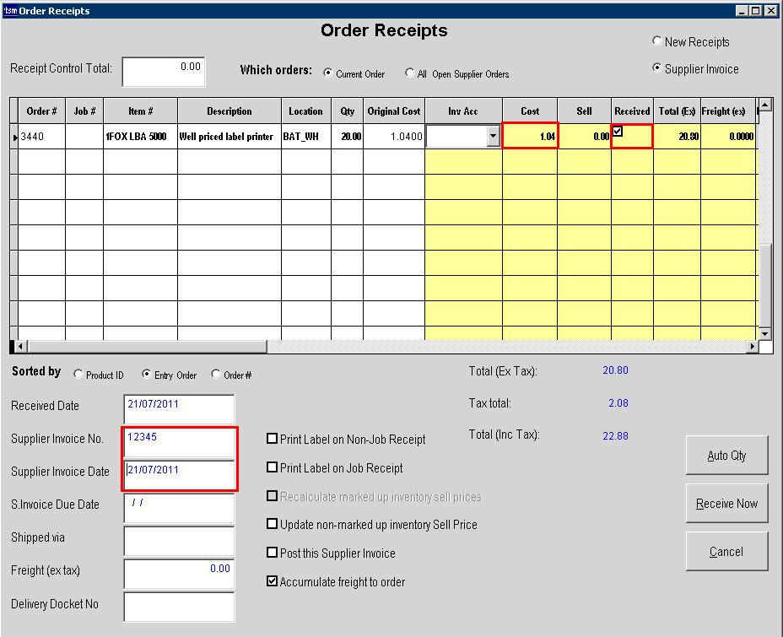Tick the Post this Supplier Invoice checkbox
Screen dimensions: 783x637
pyautogui.click(x=273, y=553)
